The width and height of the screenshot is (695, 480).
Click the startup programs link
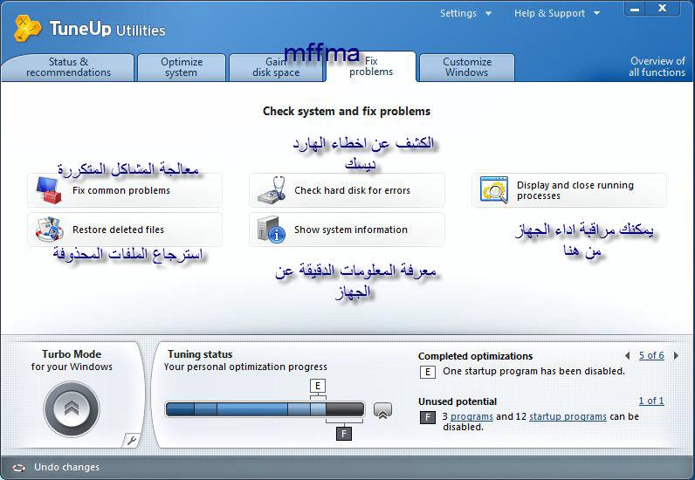point(568,416)
